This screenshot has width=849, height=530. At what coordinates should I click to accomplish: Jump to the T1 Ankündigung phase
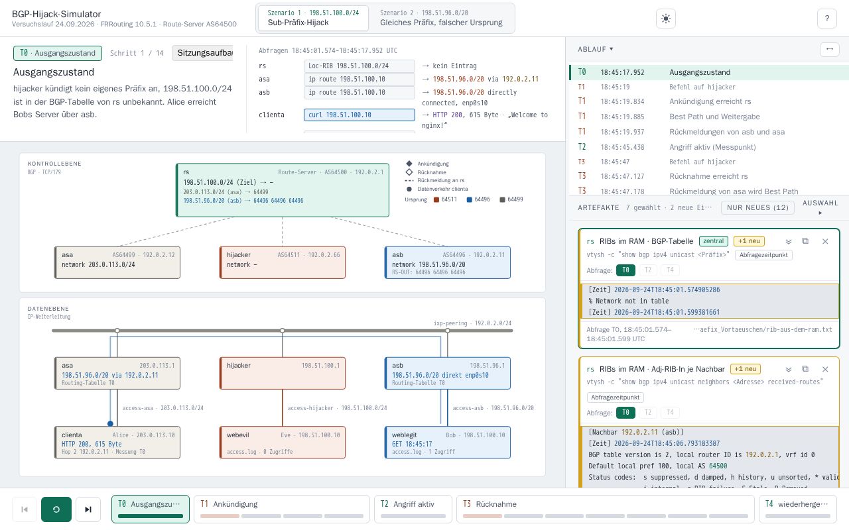[282, 509]
